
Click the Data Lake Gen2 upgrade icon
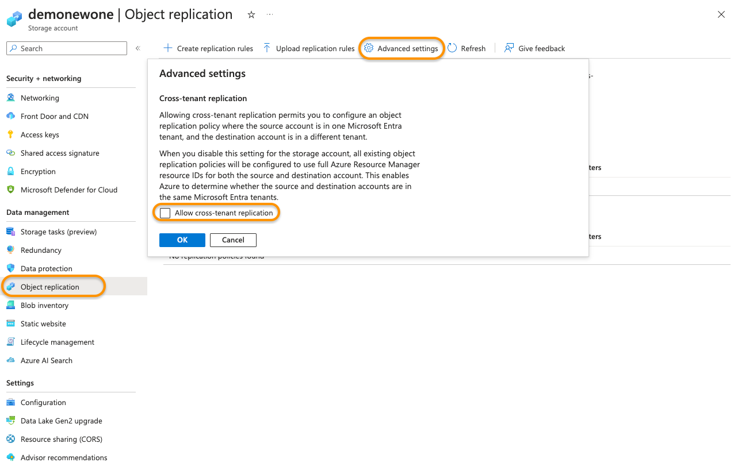pyautogui.click(x=10, y=421)
